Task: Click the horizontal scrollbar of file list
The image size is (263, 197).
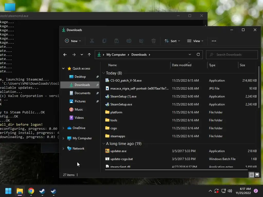Action: pyautogui.click(x=176, y=170)
